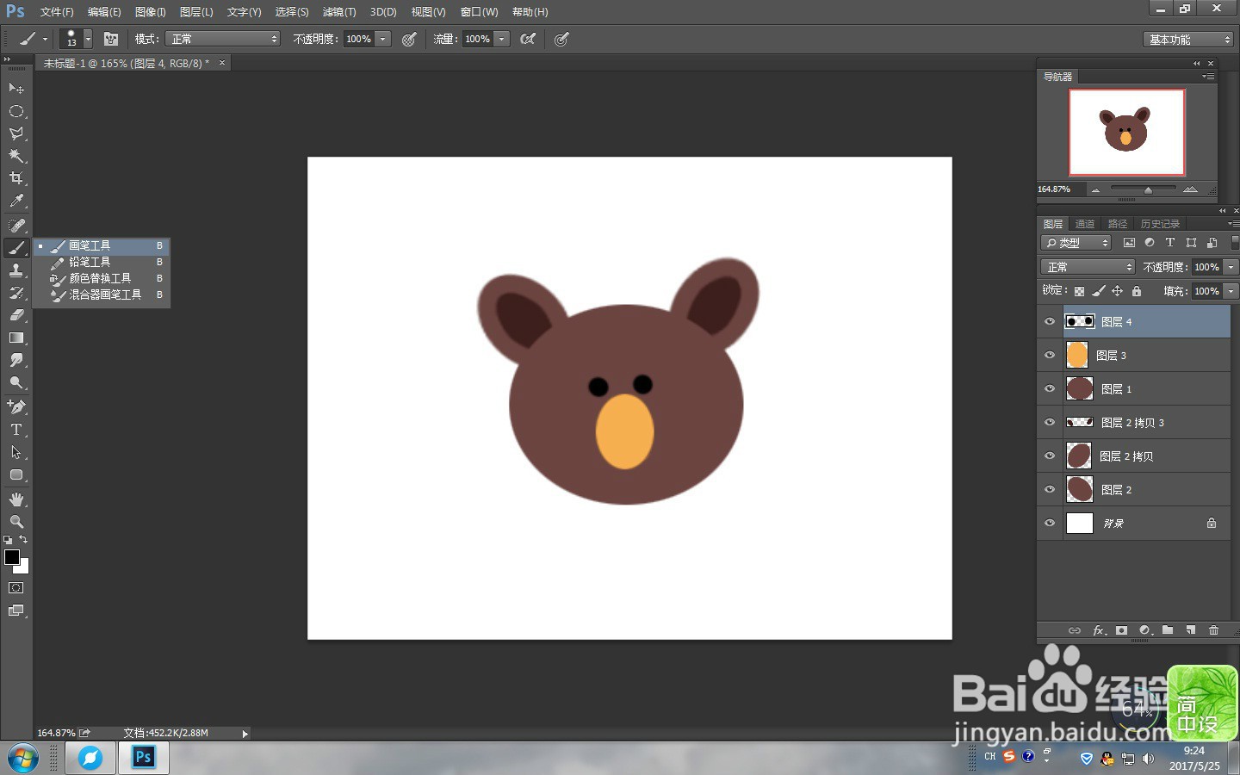
Task: Open layer blend mode 正常 dropdown
Action: [x=1088, y=267]
